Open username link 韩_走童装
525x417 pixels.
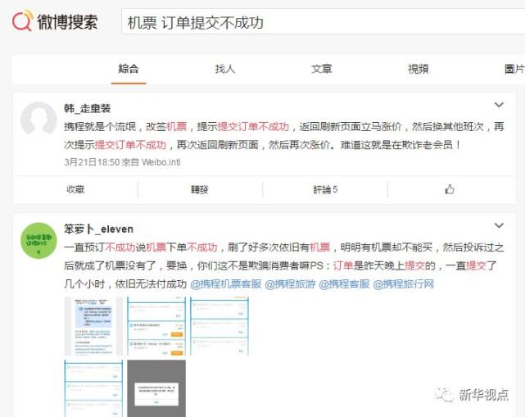[x=87, y=108]
